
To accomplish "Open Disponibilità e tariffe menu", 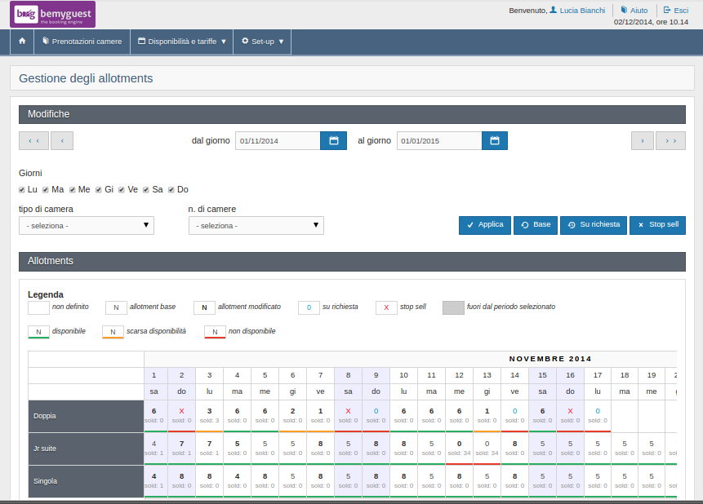I will (x=181, y=41).
